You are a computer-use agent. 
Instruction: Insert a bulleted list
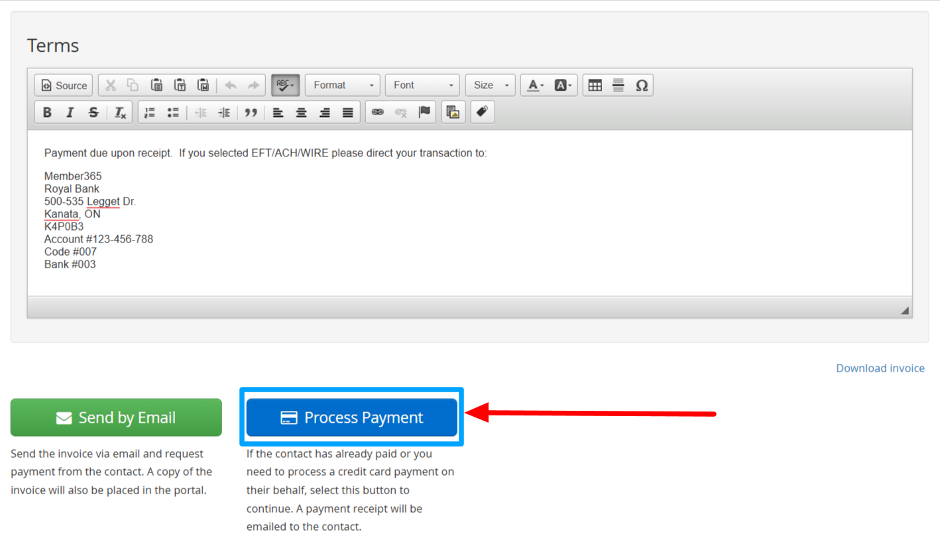click(x=173, y=113)
